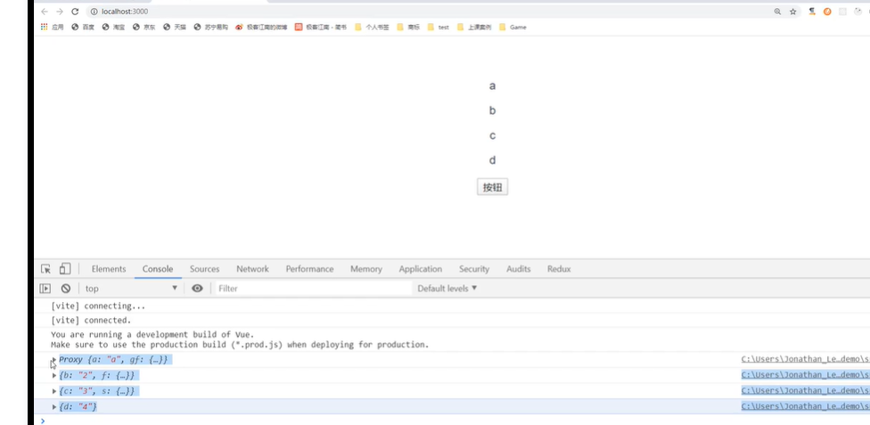Clear the console with the ban icon

point(65,288)
